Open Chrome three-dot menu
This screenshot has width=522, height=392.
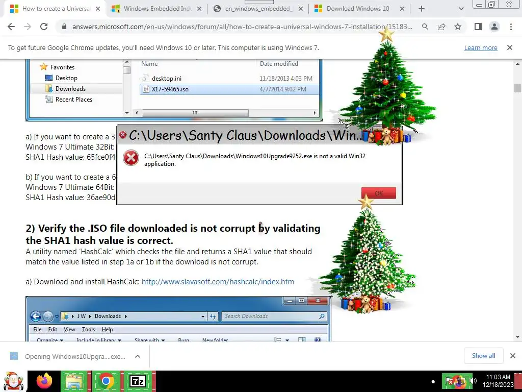[511, 27]
